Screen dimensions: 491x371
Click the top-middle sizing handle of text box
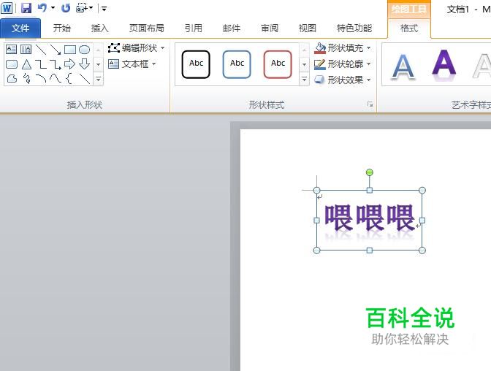pos(370,190)
